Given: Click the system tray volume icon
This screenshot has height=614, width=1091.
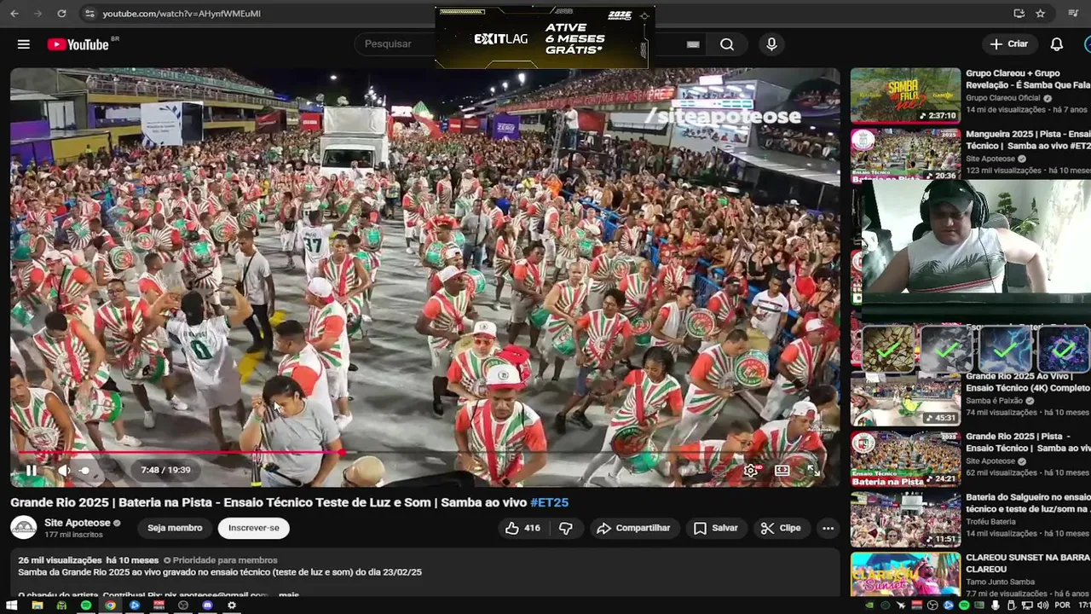Looking at the screenshot, I should click(1042, 605).
